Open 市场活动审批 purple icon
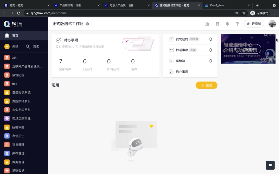Viewport: 279px width, 174px height. 7,118
